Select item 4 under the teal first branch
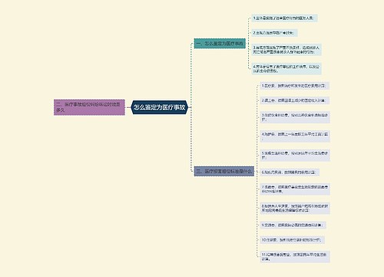Image resolution: width=384 pixels, height=277 pixels. pyautogui.click(x=286, y=68)
